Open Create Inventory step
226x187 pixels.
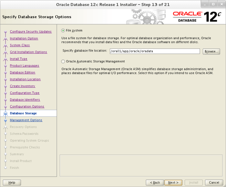(23, 86)
